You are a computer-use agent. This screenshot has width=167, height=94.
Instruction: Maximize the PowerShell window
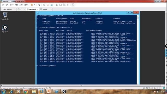[x=132, y=13]
